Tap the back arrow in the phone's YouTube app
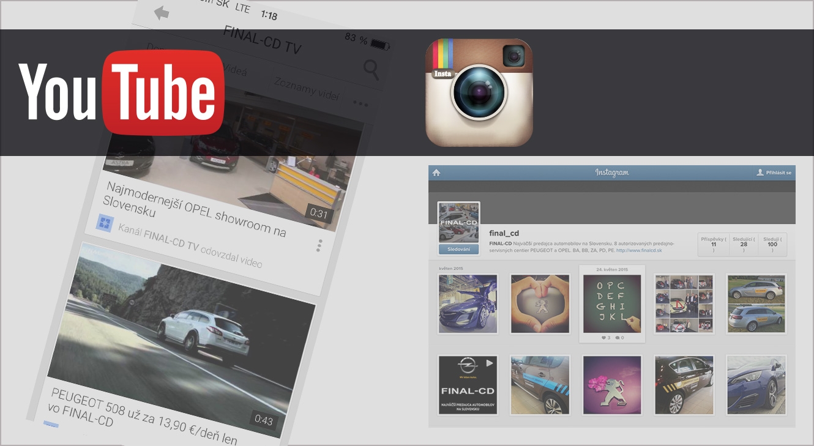This screenshot has height=446, width=814. [162, 13]
